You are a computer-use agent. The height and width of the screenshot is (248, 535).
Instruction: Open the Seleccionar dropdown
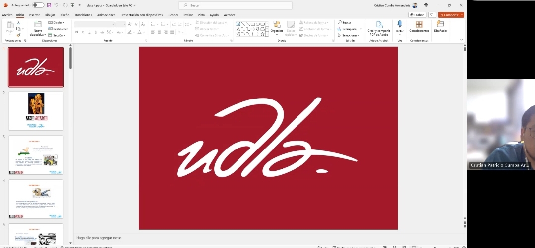pyautogui.click(x=350, y=35)
